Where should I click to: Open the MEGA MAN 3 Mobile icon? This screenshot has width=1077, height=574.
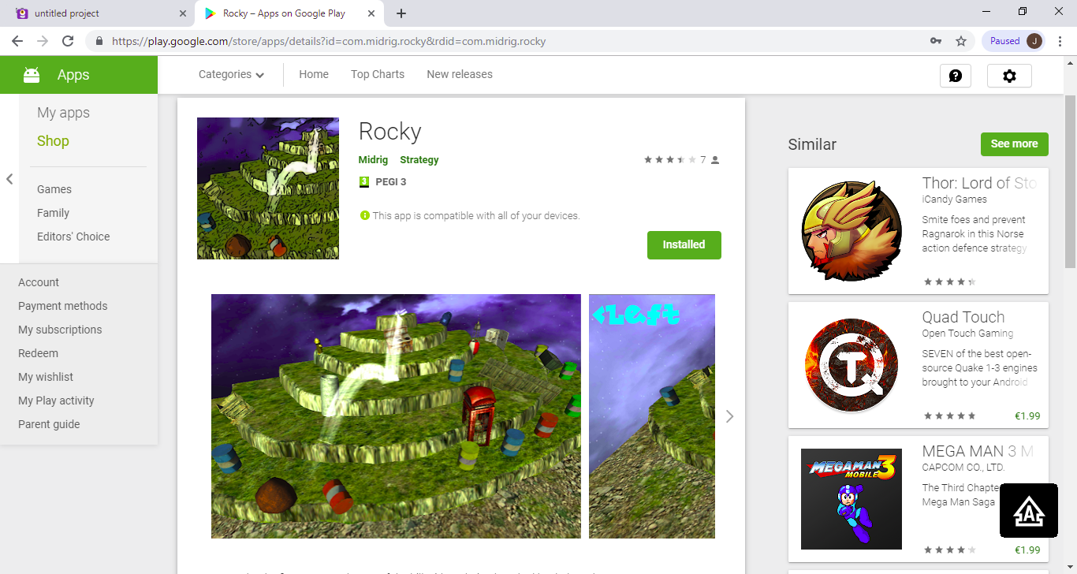852,498
